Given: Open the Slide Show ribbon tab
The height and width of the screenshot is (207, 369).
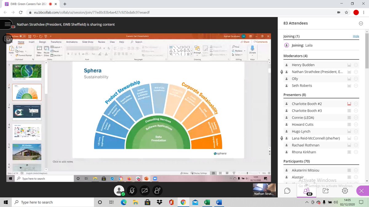Looking at the screenshot, I should pyautogui.click(x=88, y=42).
